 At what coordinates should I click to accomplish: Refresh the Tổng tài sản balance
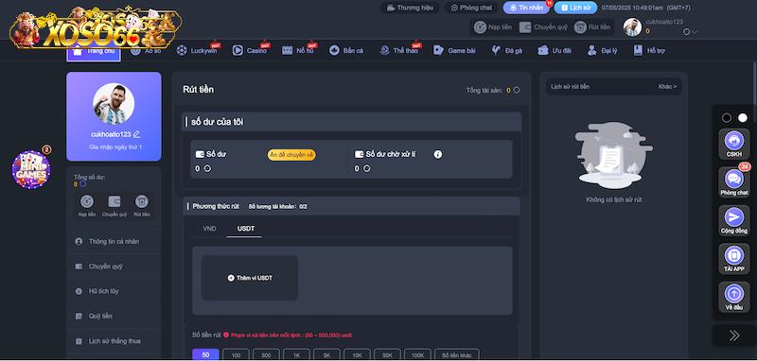click(517, 90)
